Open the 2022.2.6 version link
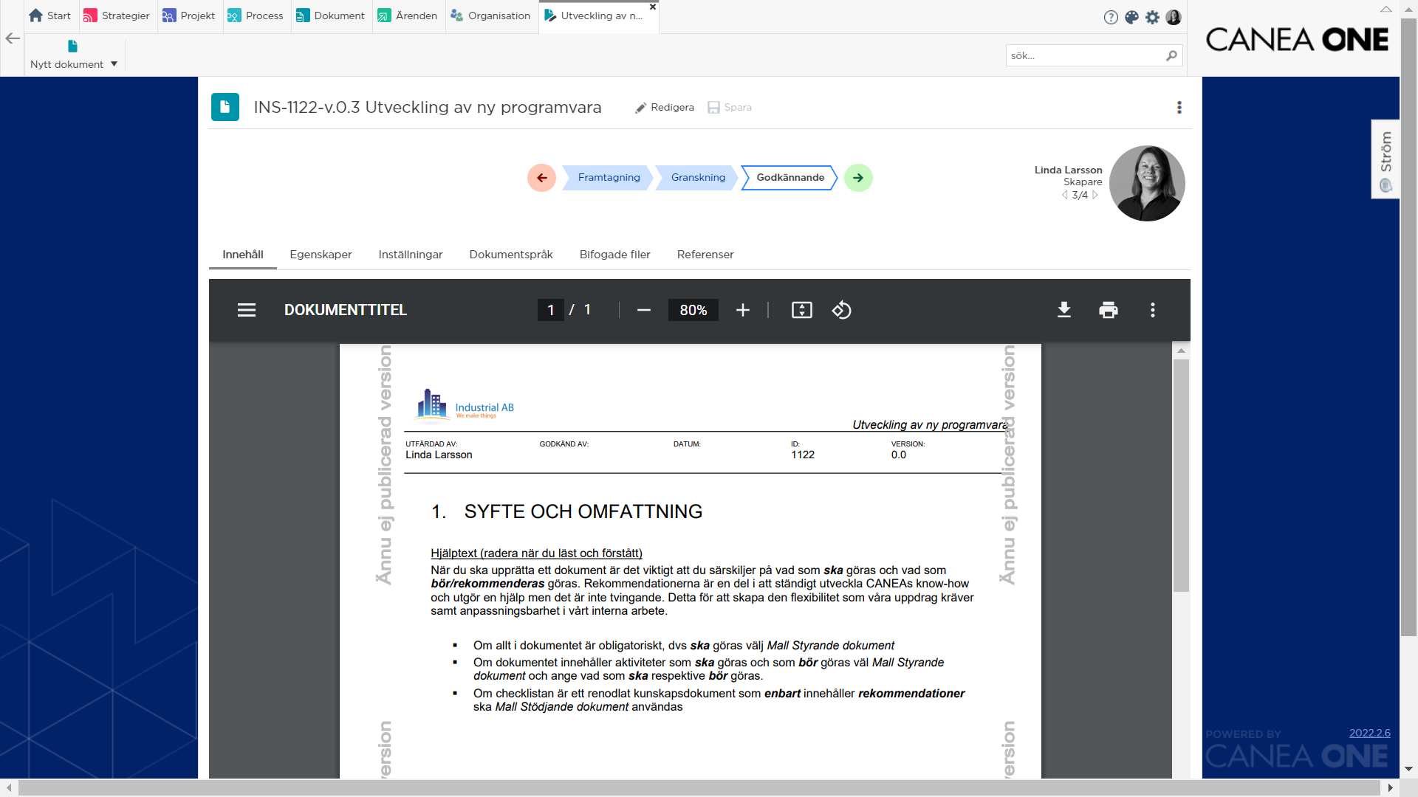 (1370, 733)
